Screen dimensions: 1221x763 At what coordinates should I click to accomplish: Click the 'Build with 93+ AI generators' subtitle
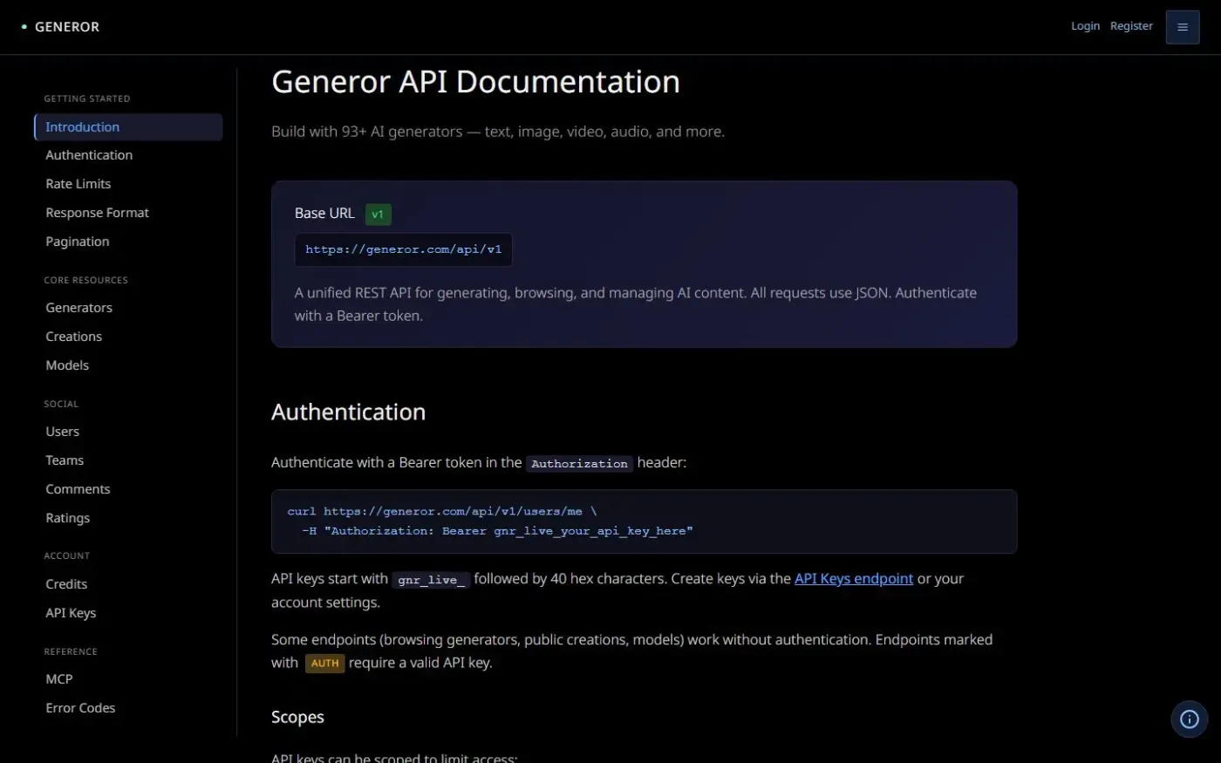click(x=498, y=132)
